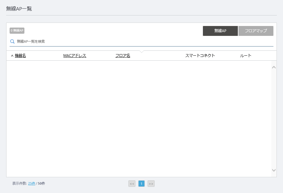The image size is (283, 193).
Task: Sort by フロア名 column
Action: point(123,56)
